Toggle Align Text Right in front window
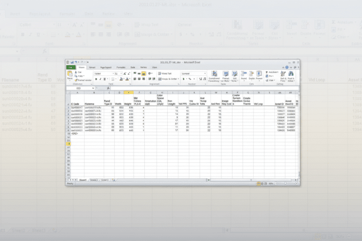Image resolution: width=362 pixels, height=241 pixels. click(144, 79)
